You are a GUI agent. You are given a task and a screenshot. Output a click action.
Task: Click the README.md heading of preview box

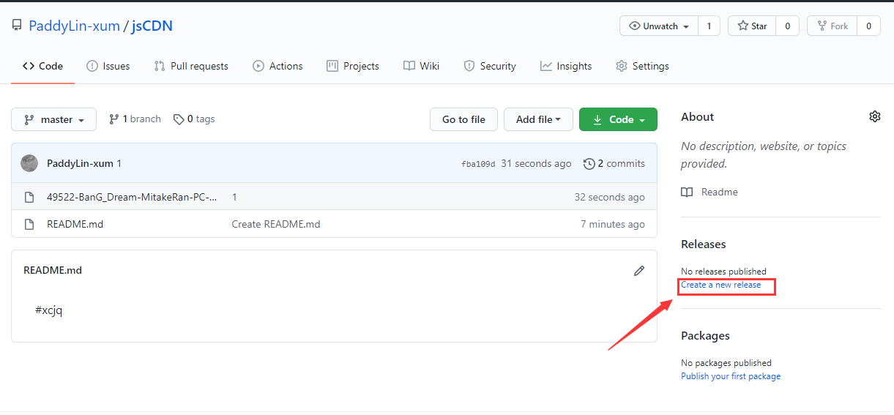[x=53, y=270]
